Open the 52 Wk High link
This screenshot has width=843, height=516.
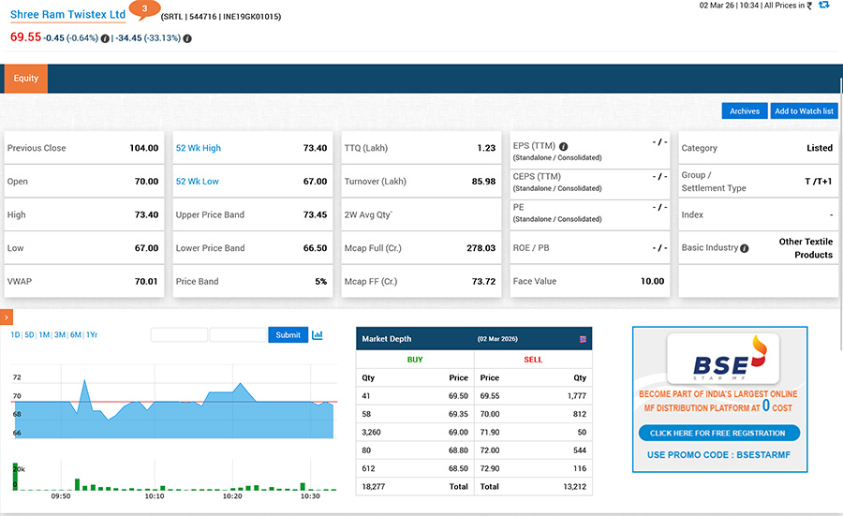[199, 148]
